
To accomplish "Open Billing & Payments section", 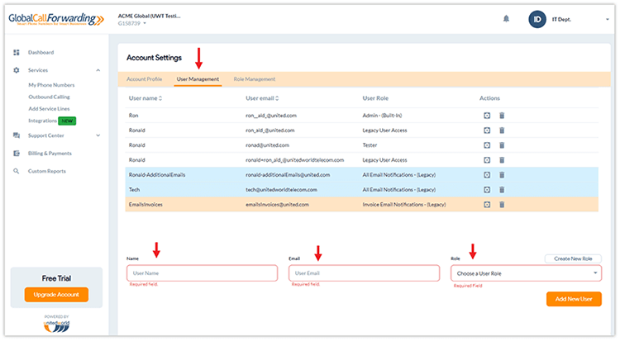I will coord(50,154).
